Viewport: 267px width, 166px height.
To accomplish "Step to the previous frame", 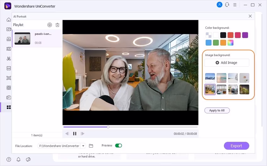I will coord(67,134).
